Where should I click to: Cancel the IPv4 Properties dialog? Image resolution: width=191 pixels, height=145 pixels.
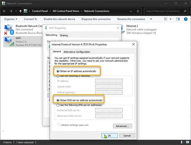127,136
